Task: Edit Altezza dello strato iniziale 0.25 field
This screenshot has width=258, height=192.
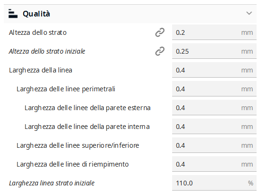Action: pos(214,51)
